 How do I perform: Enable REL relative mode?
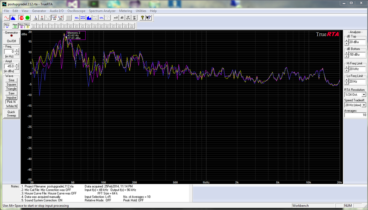pos(77,18)
